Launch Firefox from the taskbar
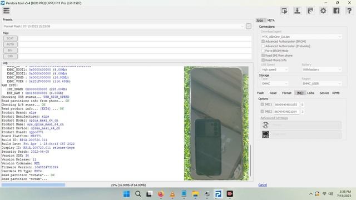Viewport: 356px width, 200px height. 161,194
